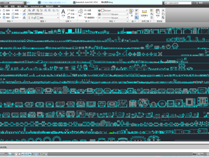Click the object color wheel swatch

99,10
